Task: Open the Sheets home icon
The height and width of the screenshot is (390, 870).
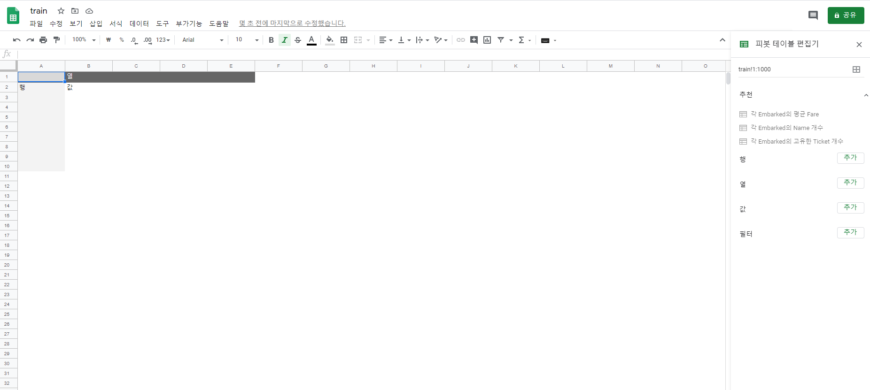Action: tap(13, 15)
